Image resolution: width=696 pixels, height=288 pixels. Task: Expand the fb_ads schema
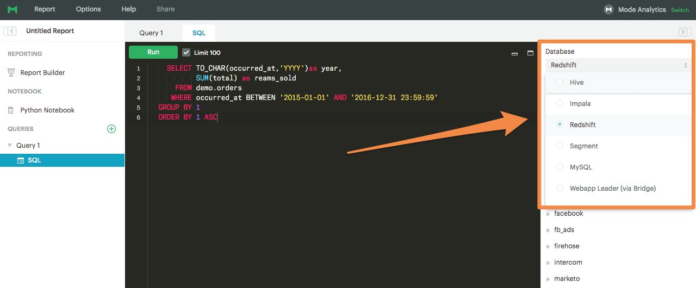coord(548,230)
